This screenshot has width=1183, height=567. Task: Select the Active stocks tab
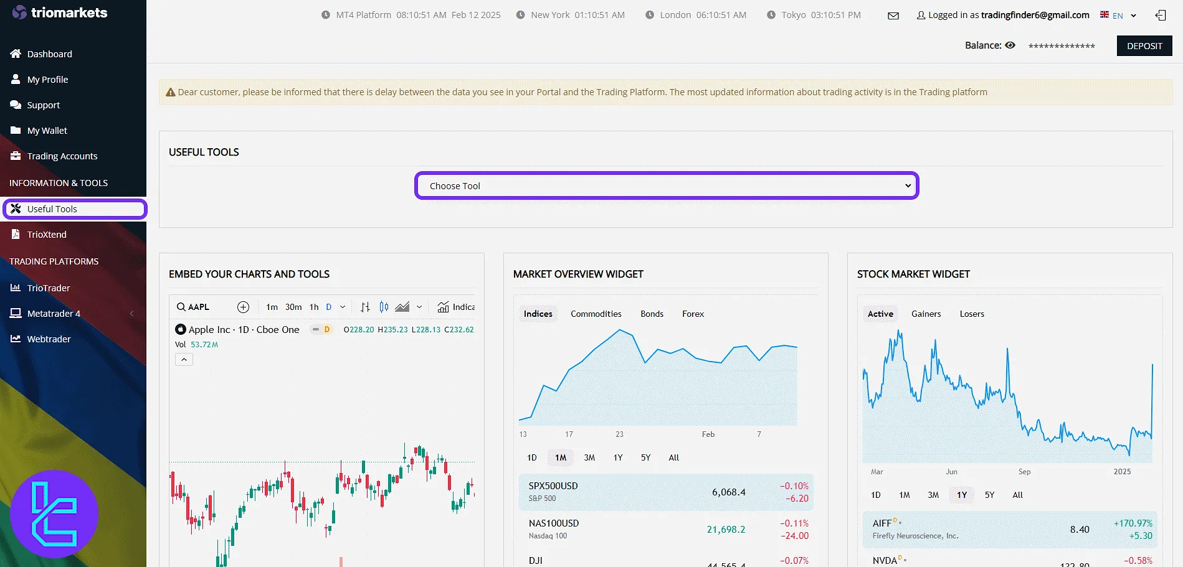880,314
